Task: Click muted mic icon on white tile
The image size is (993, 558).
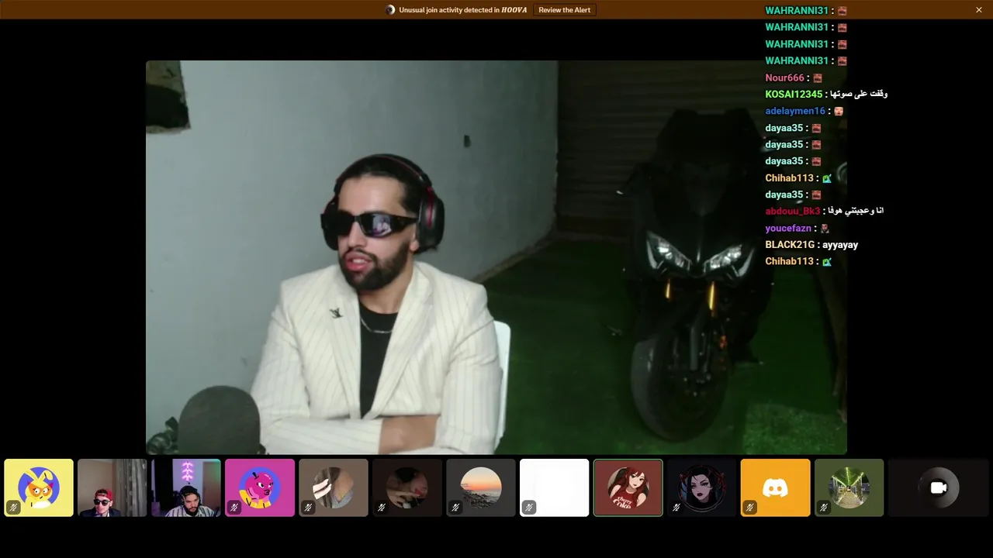Action: pyautogui.click(x=529, y=508)
